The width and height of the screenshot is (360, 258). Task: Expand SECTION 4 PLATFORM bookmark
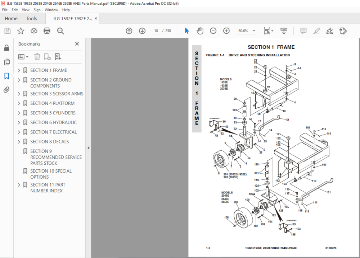click(19, 103)
